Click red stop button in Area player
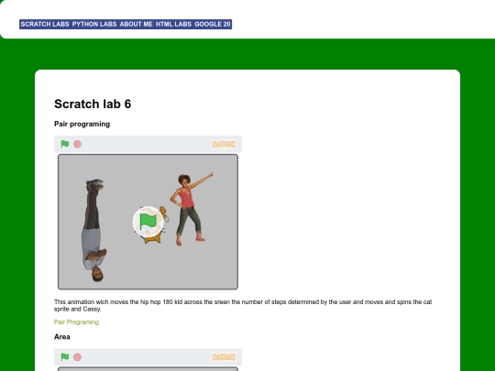Screen dimensions: 495x371 pyautogui.click(x=77, y=357)
